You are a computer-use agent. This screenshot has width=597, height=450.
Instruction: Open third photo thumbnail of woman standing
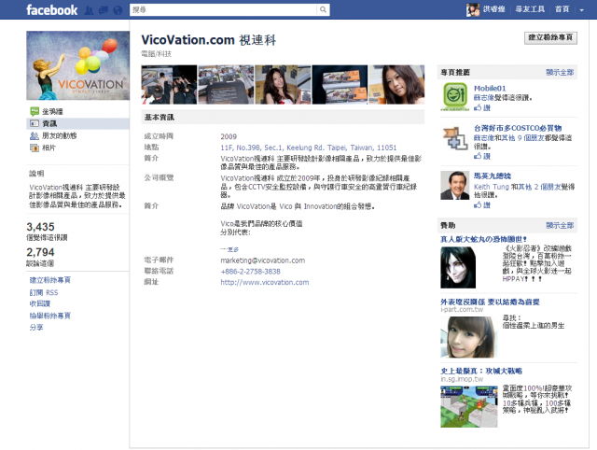click(283, 85)
